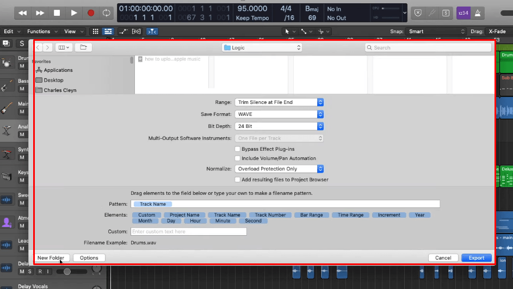Image resolution: width=513 pixels, height=289 pixels.
Task: Toggle the Metronome click button
Action: click(x=478, y=13)
